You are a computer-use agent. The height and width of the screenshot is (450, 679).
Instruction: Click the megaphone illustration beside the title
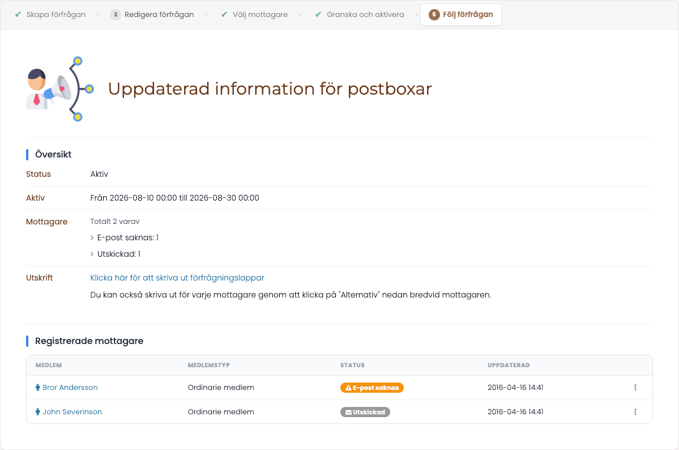pos(60,89)
